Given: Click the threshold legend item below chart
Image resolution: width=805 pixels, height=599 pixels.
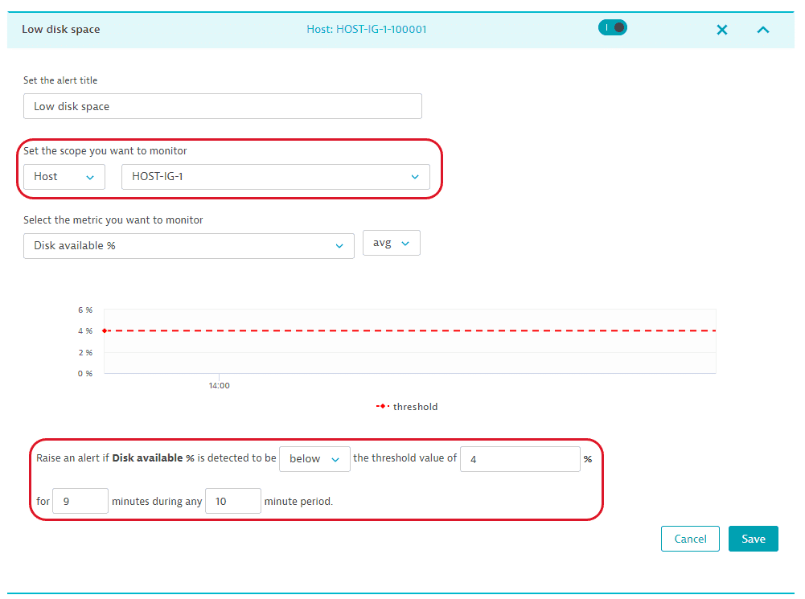Looking at the screenshot, I should click(x=407, y=407).
